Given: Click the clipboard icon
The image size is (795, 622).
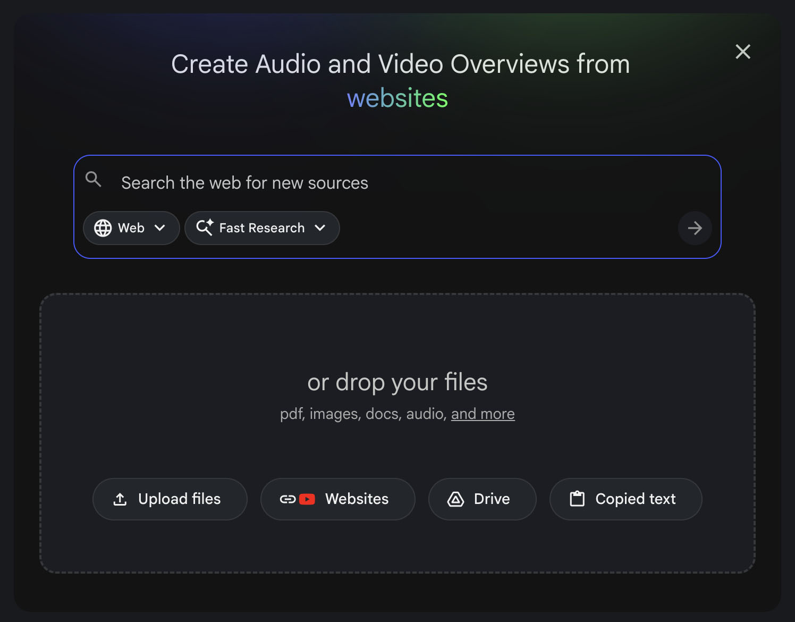Looking at the screenshot, I should click(x=577, y=499).
